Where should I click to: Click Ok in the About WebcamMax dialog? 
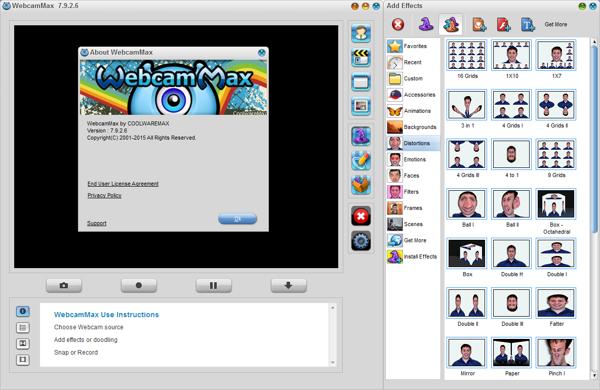[237, 219]
